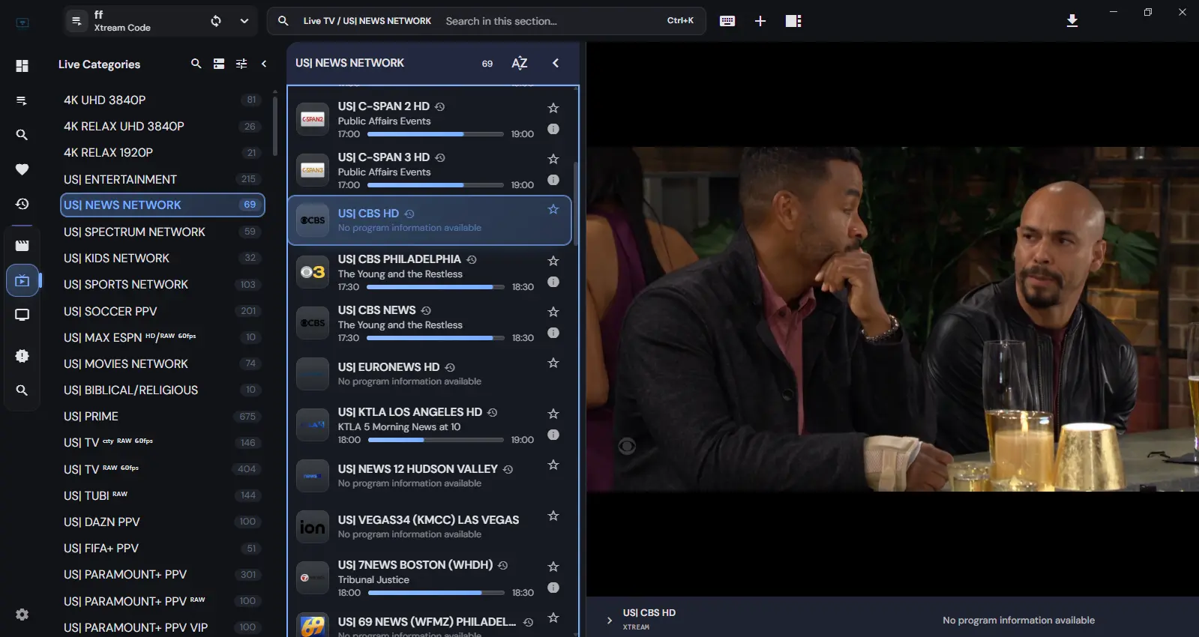Open app settings gear at sidebar bottom
The width and height of the screenshot is (1199, 637).
click(22, 615)
